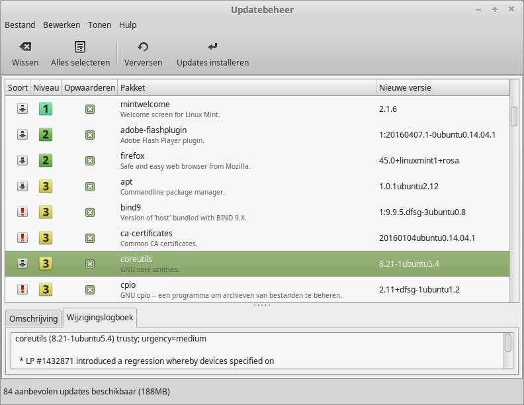
Task: Toggle the adobe-flashplugin upgrade checkbox
Action: (90, 135)
